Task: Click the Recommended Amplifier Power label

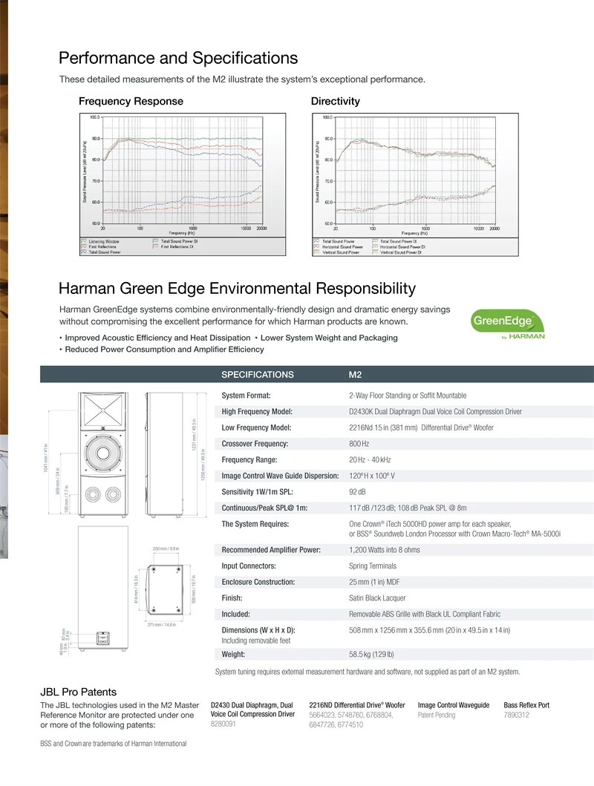Action: click(271, 550)
